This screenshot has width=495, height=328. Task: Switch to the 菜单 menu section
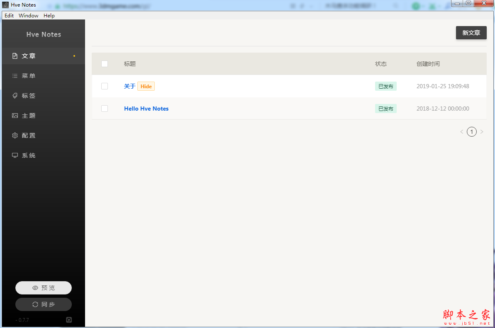[44, 76]
